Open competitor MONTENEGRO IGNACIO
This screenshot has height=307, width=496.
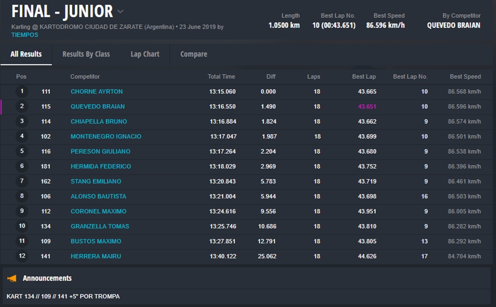tap(106, 136)
